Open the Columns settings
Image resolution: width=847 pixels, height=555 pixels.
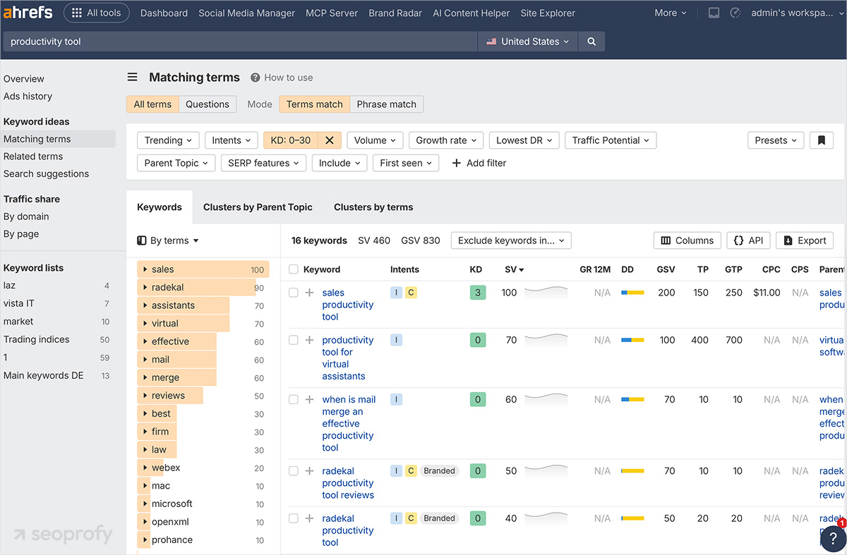pyautogui.click(x=687, y=240)
